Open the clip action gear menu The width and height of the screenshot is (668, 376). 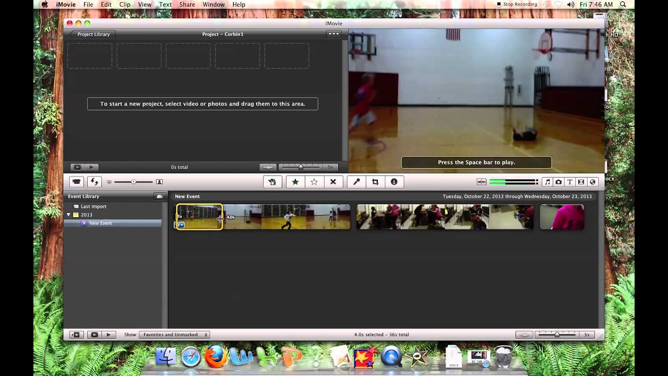(180, 225)
